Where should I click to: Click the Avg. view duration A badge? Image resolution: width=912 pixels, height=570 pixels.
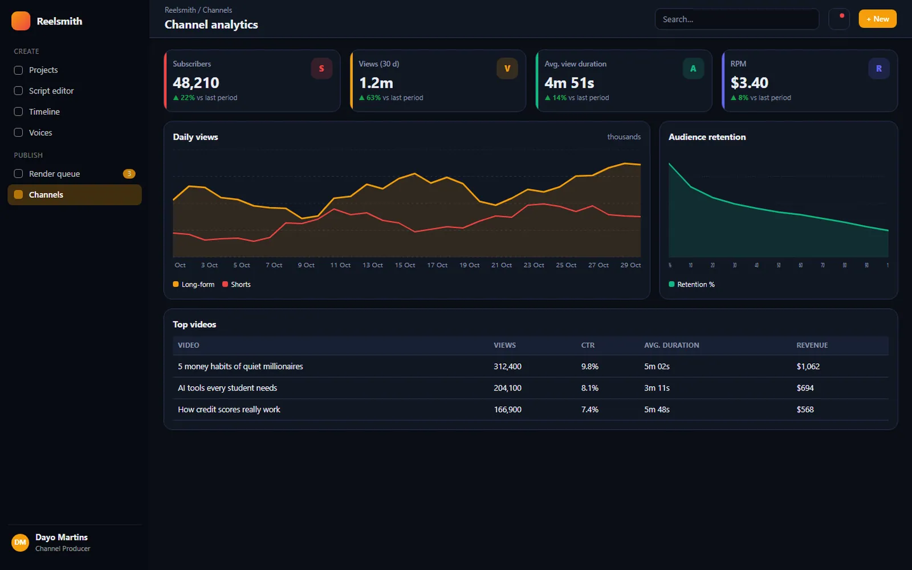click(x=693, y=68)
